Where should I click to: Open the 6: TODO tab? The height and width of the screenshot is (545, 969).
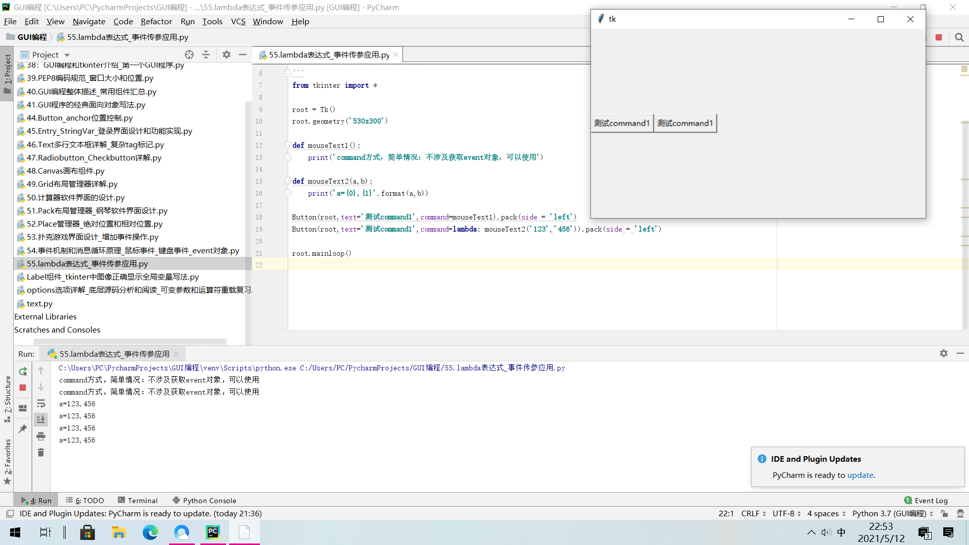85,500
